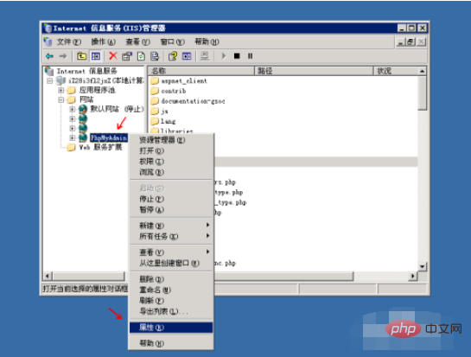Choose 属性 from the context menu
Screen dimensions: 471x357
[x=171, y=328]
